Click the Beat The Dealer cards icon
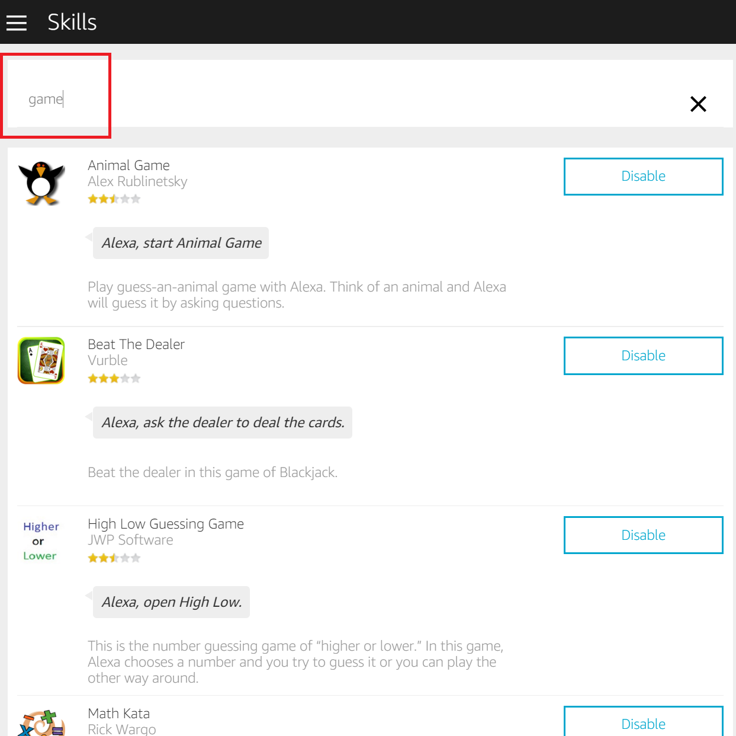This screenshot has width=736, height=736. pos(41,361)
